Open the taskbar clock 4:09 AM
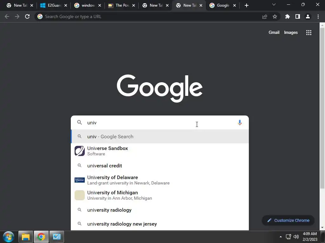325x243 pixels. (310, 237)
